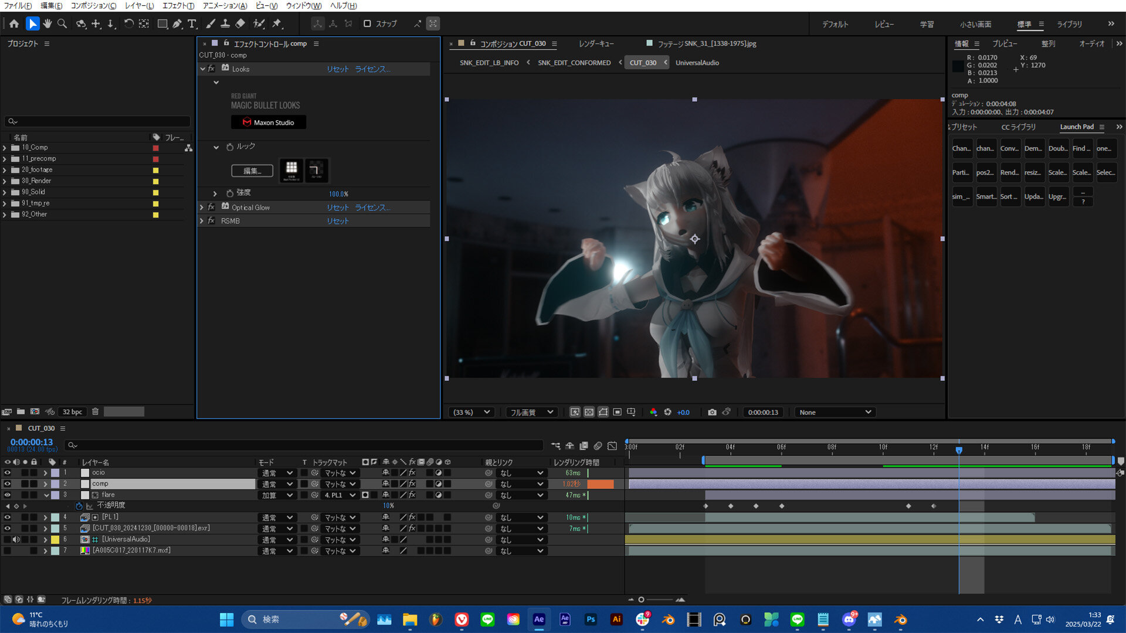Open Illustrator from the taskbar
This screenshot has width=1126, height=633.
point(616,620)
